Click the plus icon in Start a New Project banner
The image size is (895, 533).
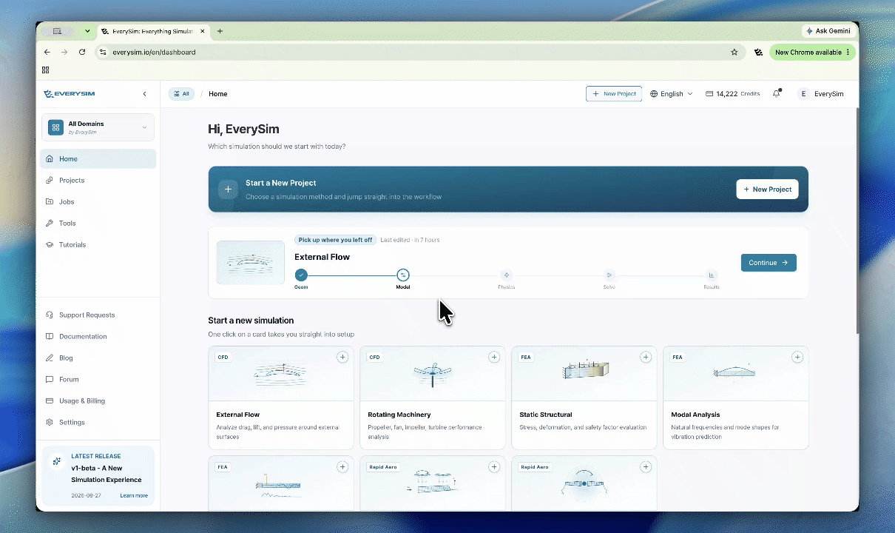pyautogui.click(x=228, y=190)
